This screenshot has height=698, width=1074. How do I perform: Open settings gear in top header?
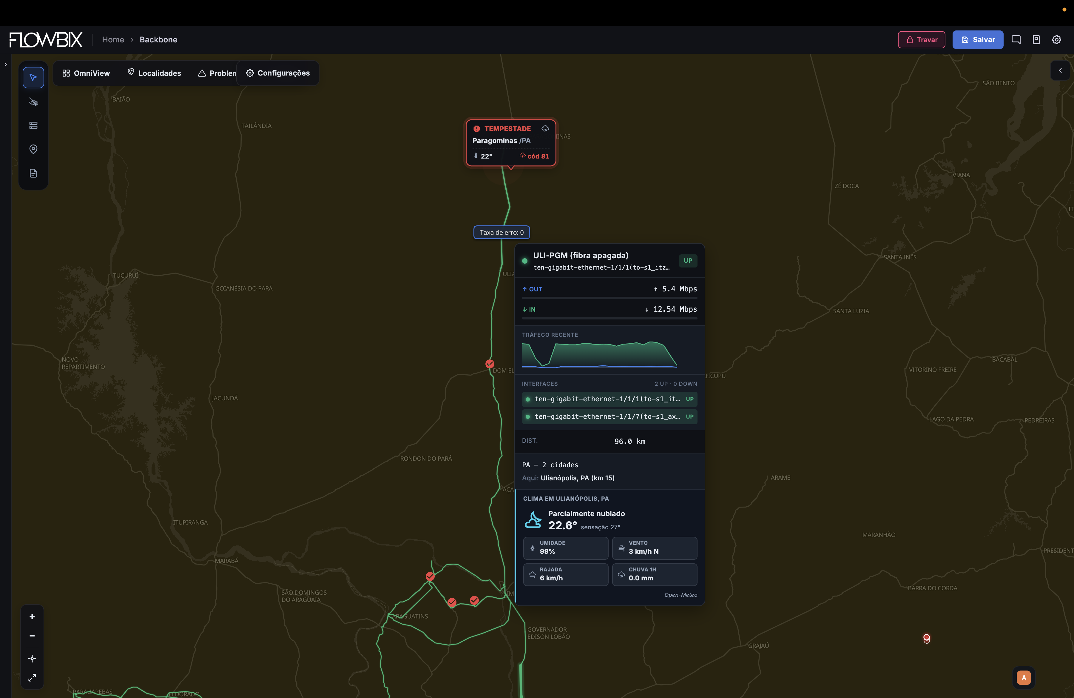pyautogui.click(x=1056, y=40)
